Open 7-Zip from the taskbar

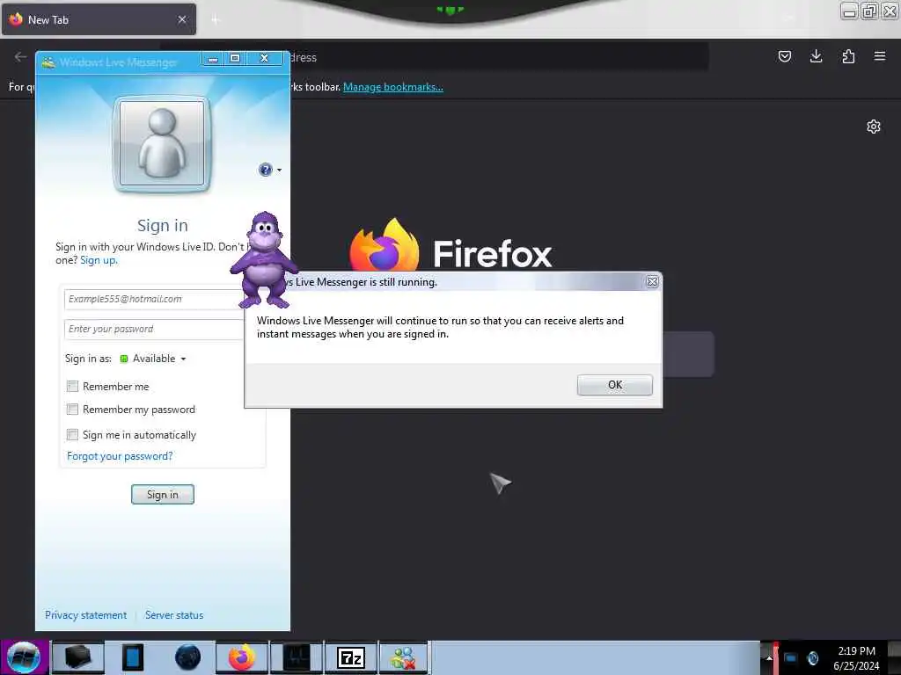(351, 657)
